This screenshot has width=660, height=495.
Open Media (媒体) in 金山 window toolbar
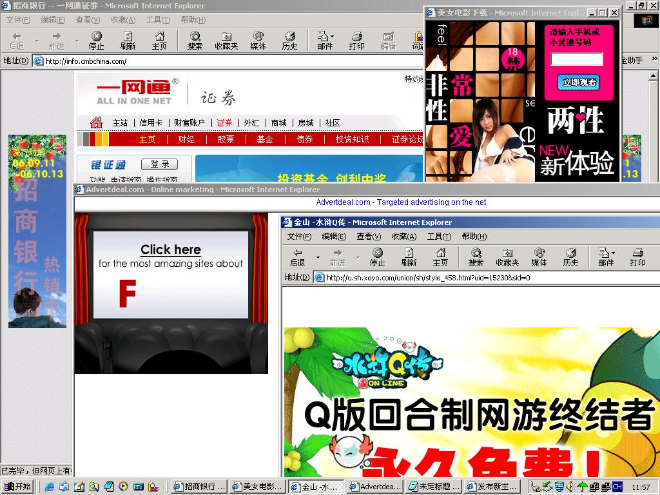[x=539, y=257]
